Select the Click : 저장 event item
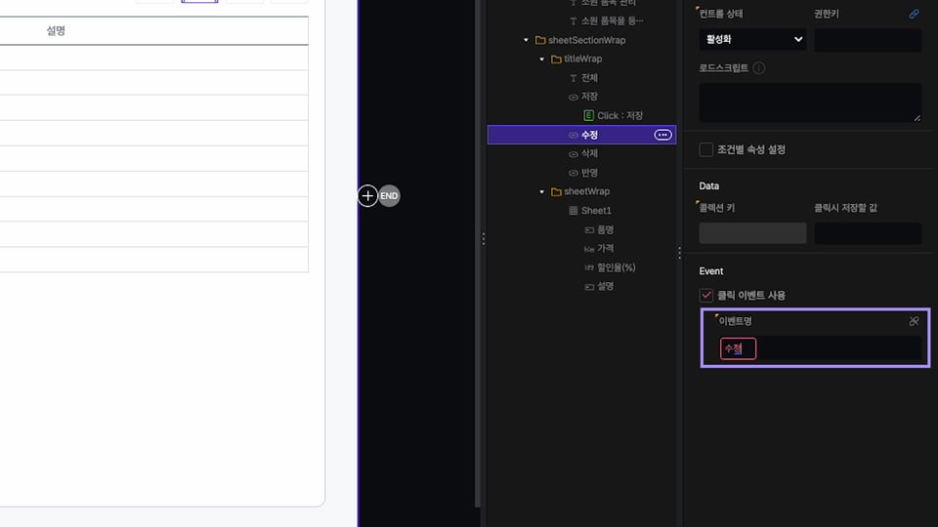Image resolution: width=938 pixels, height=527 pixels. pos(619,115)
